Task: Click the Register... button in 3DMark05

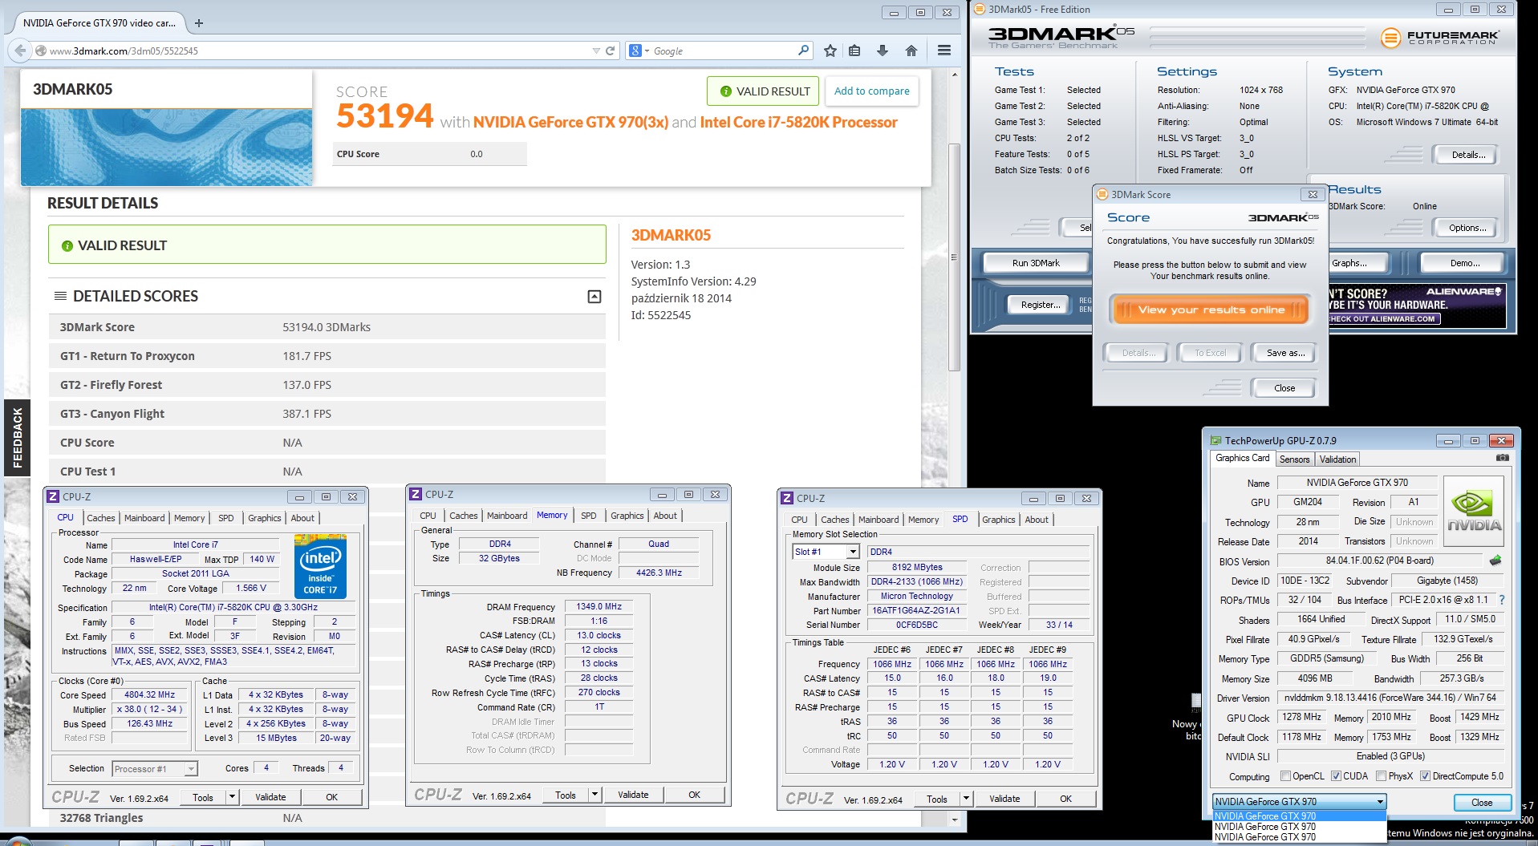Action: 1041,305
